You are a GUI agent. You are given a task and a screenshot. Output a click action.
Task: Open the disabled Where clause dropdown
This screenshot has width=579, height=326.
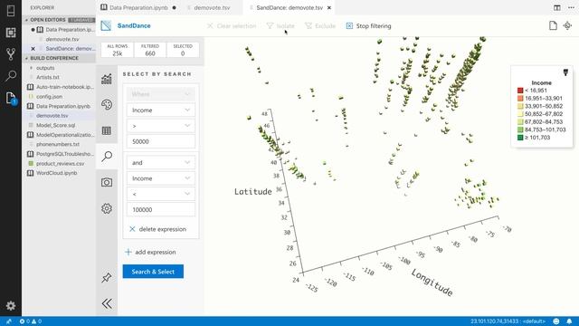(161, 94)
